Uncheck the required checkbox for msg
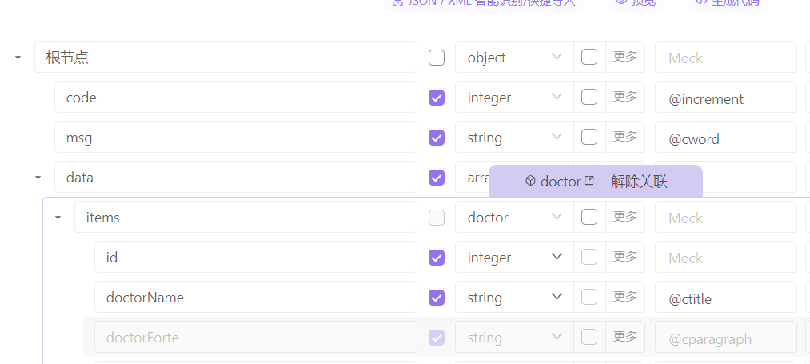810x364 pixels. click(x=437, y=138)
